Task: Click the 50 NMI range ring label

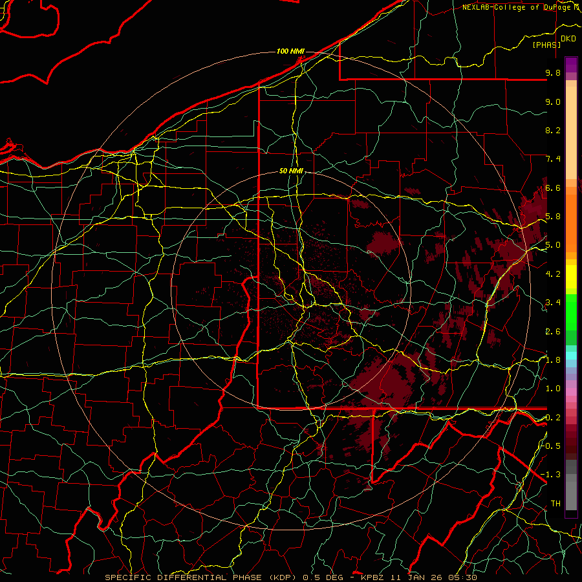Action: [x=292, y=171]
